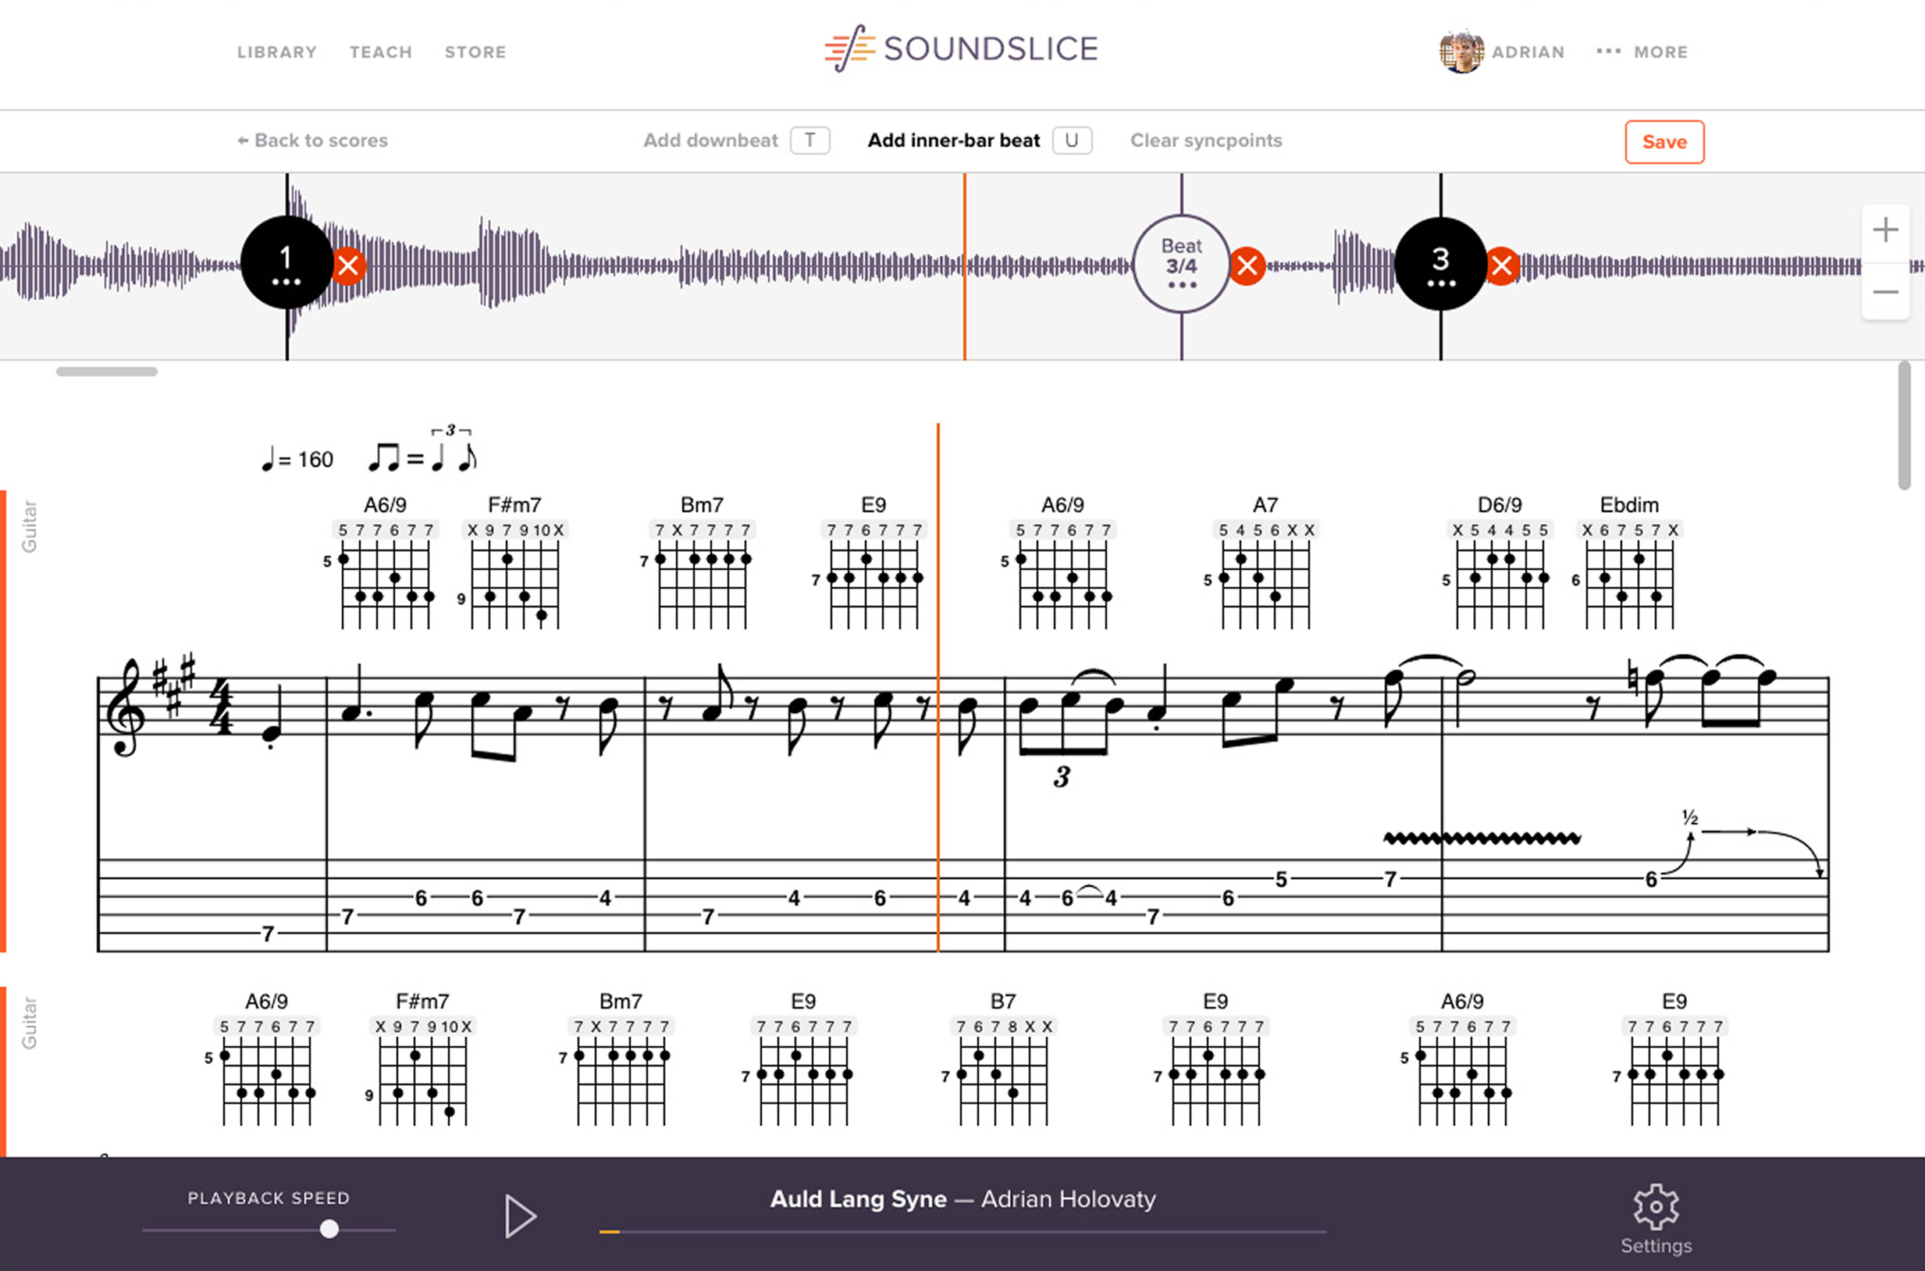Go to the Store page
This screenshot has height=1271, width=1925.
tap(475, 52)
